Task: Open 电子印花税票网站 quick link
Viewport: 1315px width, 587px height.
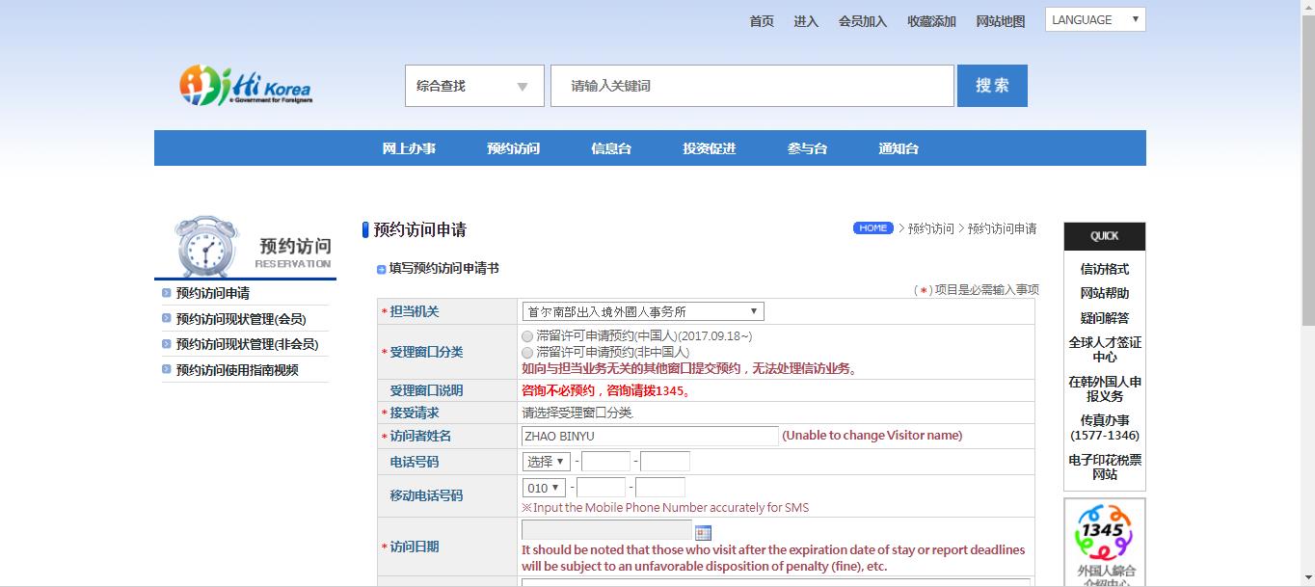Action: pyautogui.click(x=1104, y=467)
